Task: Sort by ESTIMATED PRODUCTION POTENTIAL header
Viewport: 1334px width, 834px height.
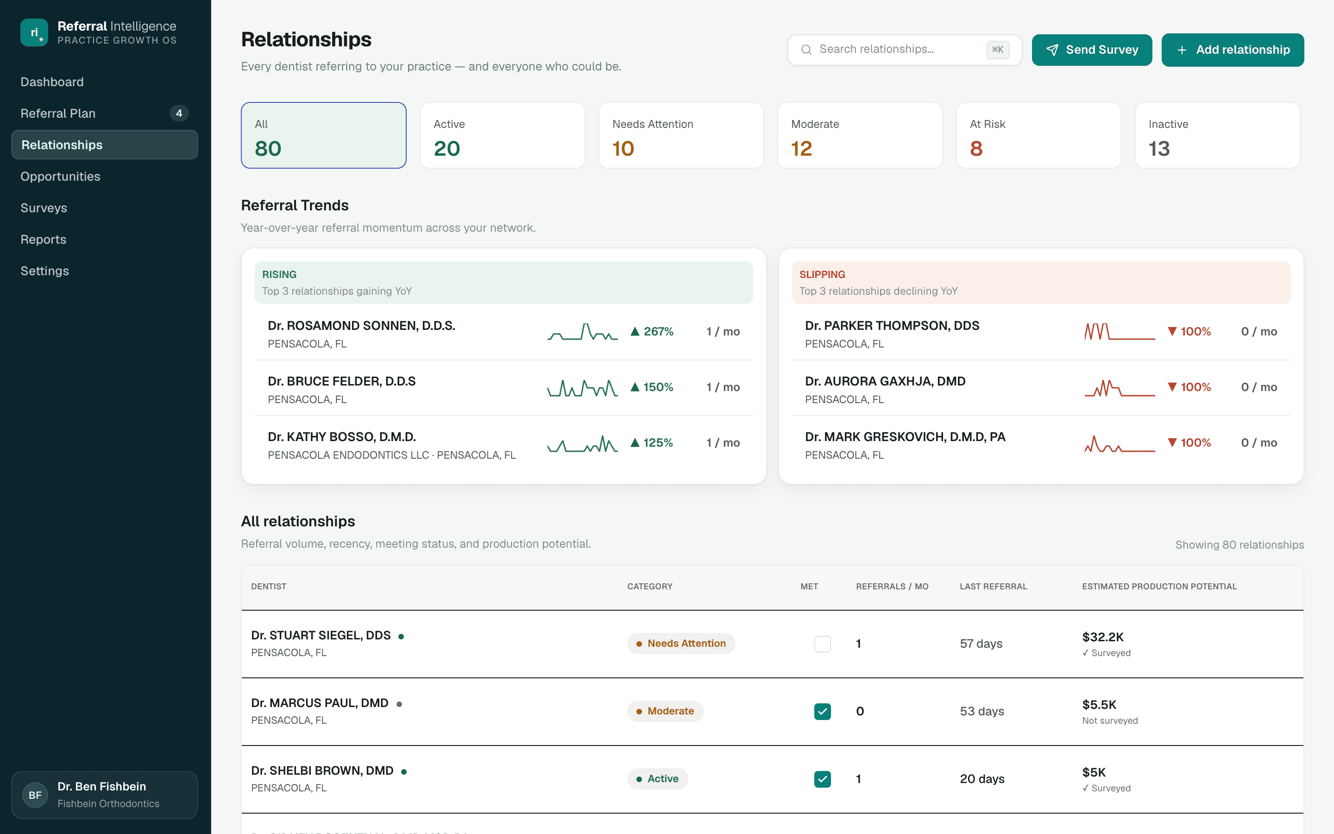Action: tap(1159, 586)
